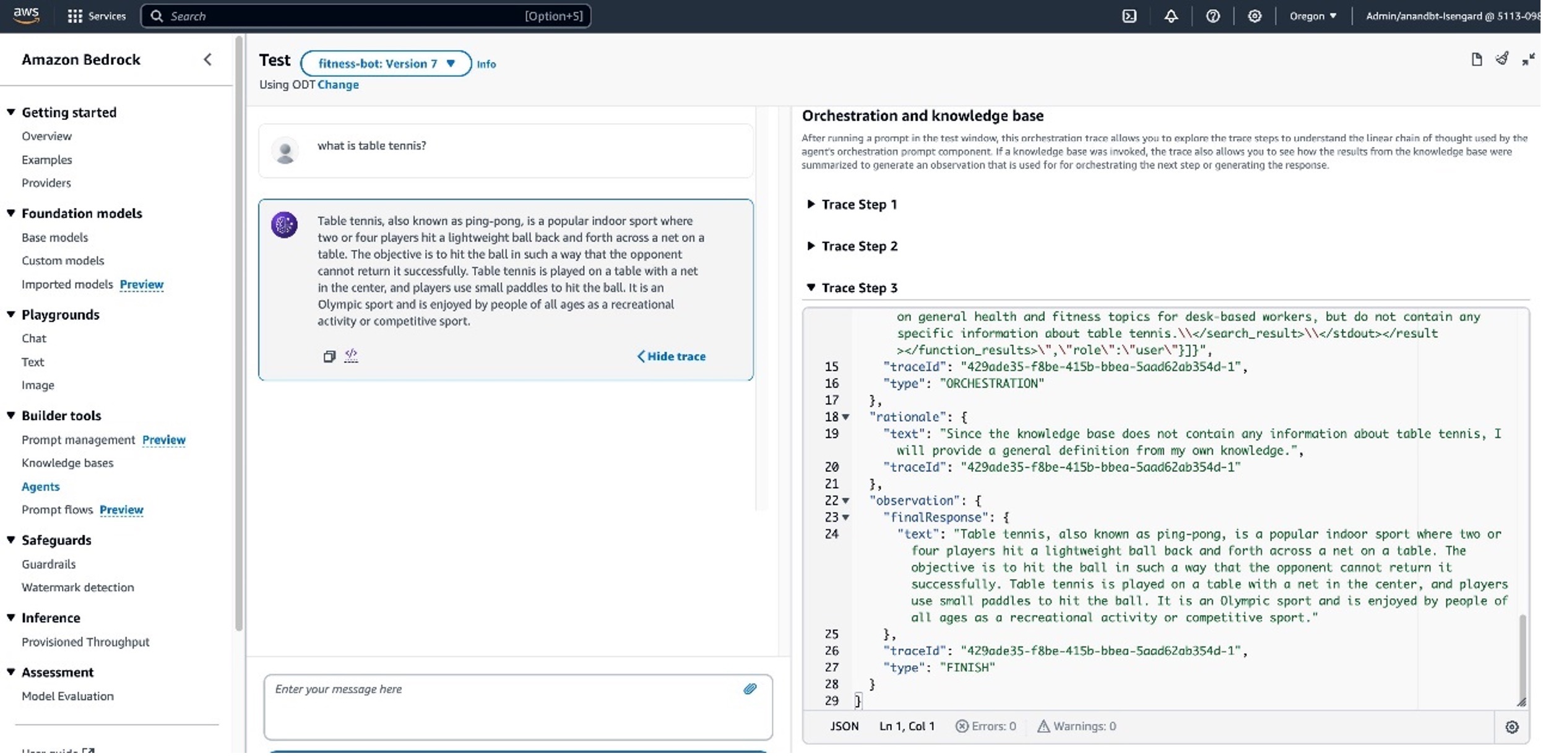Open the settings gear in top bar
Image resolution: width=1543 pixels, height=756 pixels.
(1255, 16)
